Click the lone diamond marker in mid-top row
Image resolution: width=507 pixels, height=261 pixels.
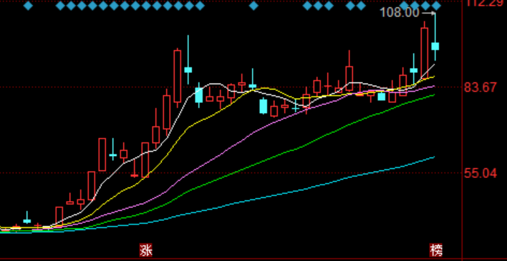pos(253,6)
